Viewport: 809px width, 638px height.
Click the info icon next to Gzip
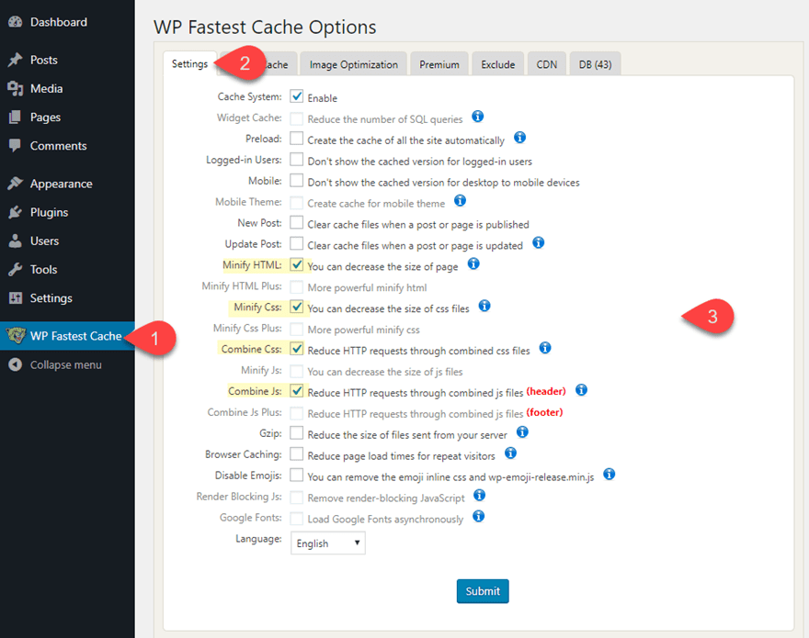(522, 433)
